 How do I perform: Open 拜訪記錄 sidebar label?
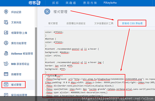[16, 12]
